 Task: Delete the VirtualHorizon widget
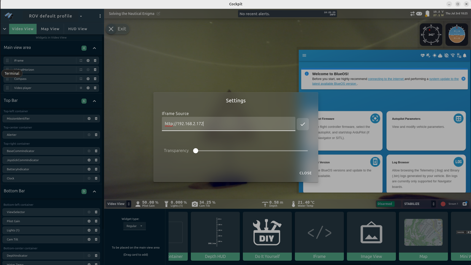[x=95, y=70]
